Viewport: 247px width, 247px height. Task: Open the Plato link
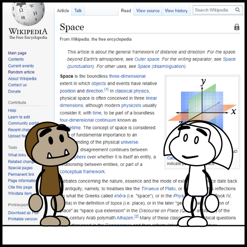[170, 189]
